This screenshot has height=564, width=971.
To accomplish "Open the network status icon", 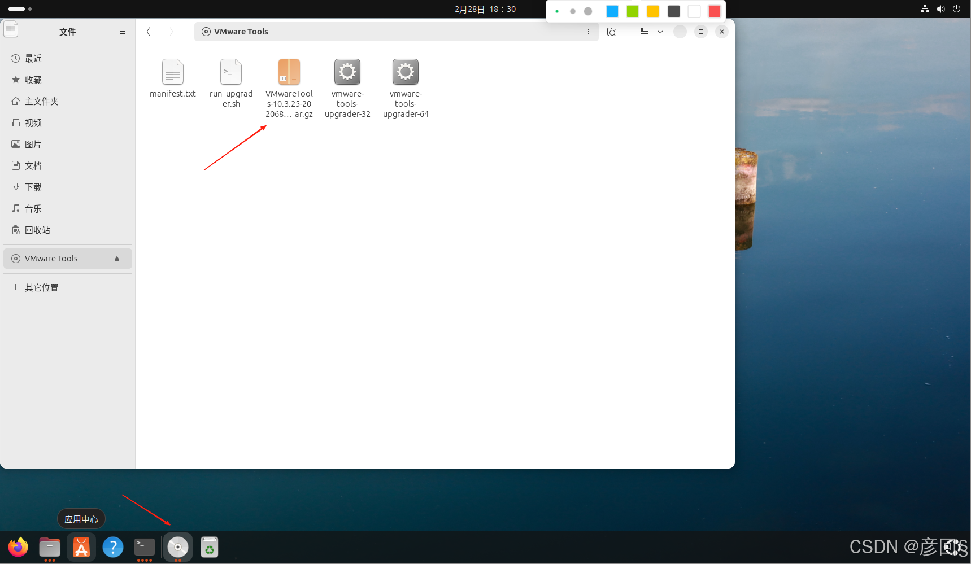I will 925,9.
